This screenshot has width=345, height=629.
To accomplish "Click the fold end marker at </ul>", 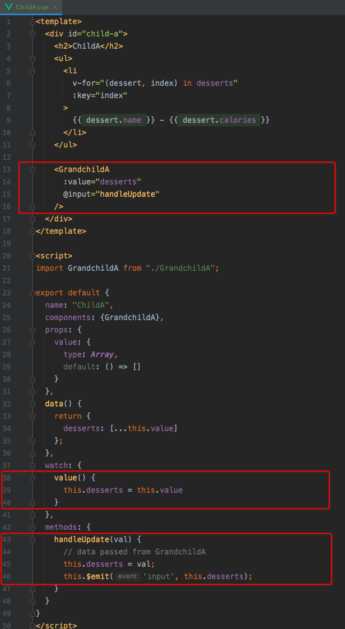I will click(33, 145).
